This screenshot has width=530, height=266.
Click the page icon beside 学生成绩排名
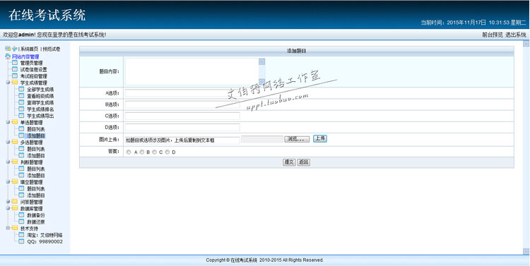tap(21, 109)
